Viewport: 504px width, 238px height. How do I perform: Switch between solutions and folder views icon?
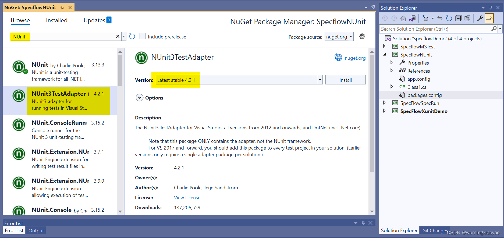412,18
